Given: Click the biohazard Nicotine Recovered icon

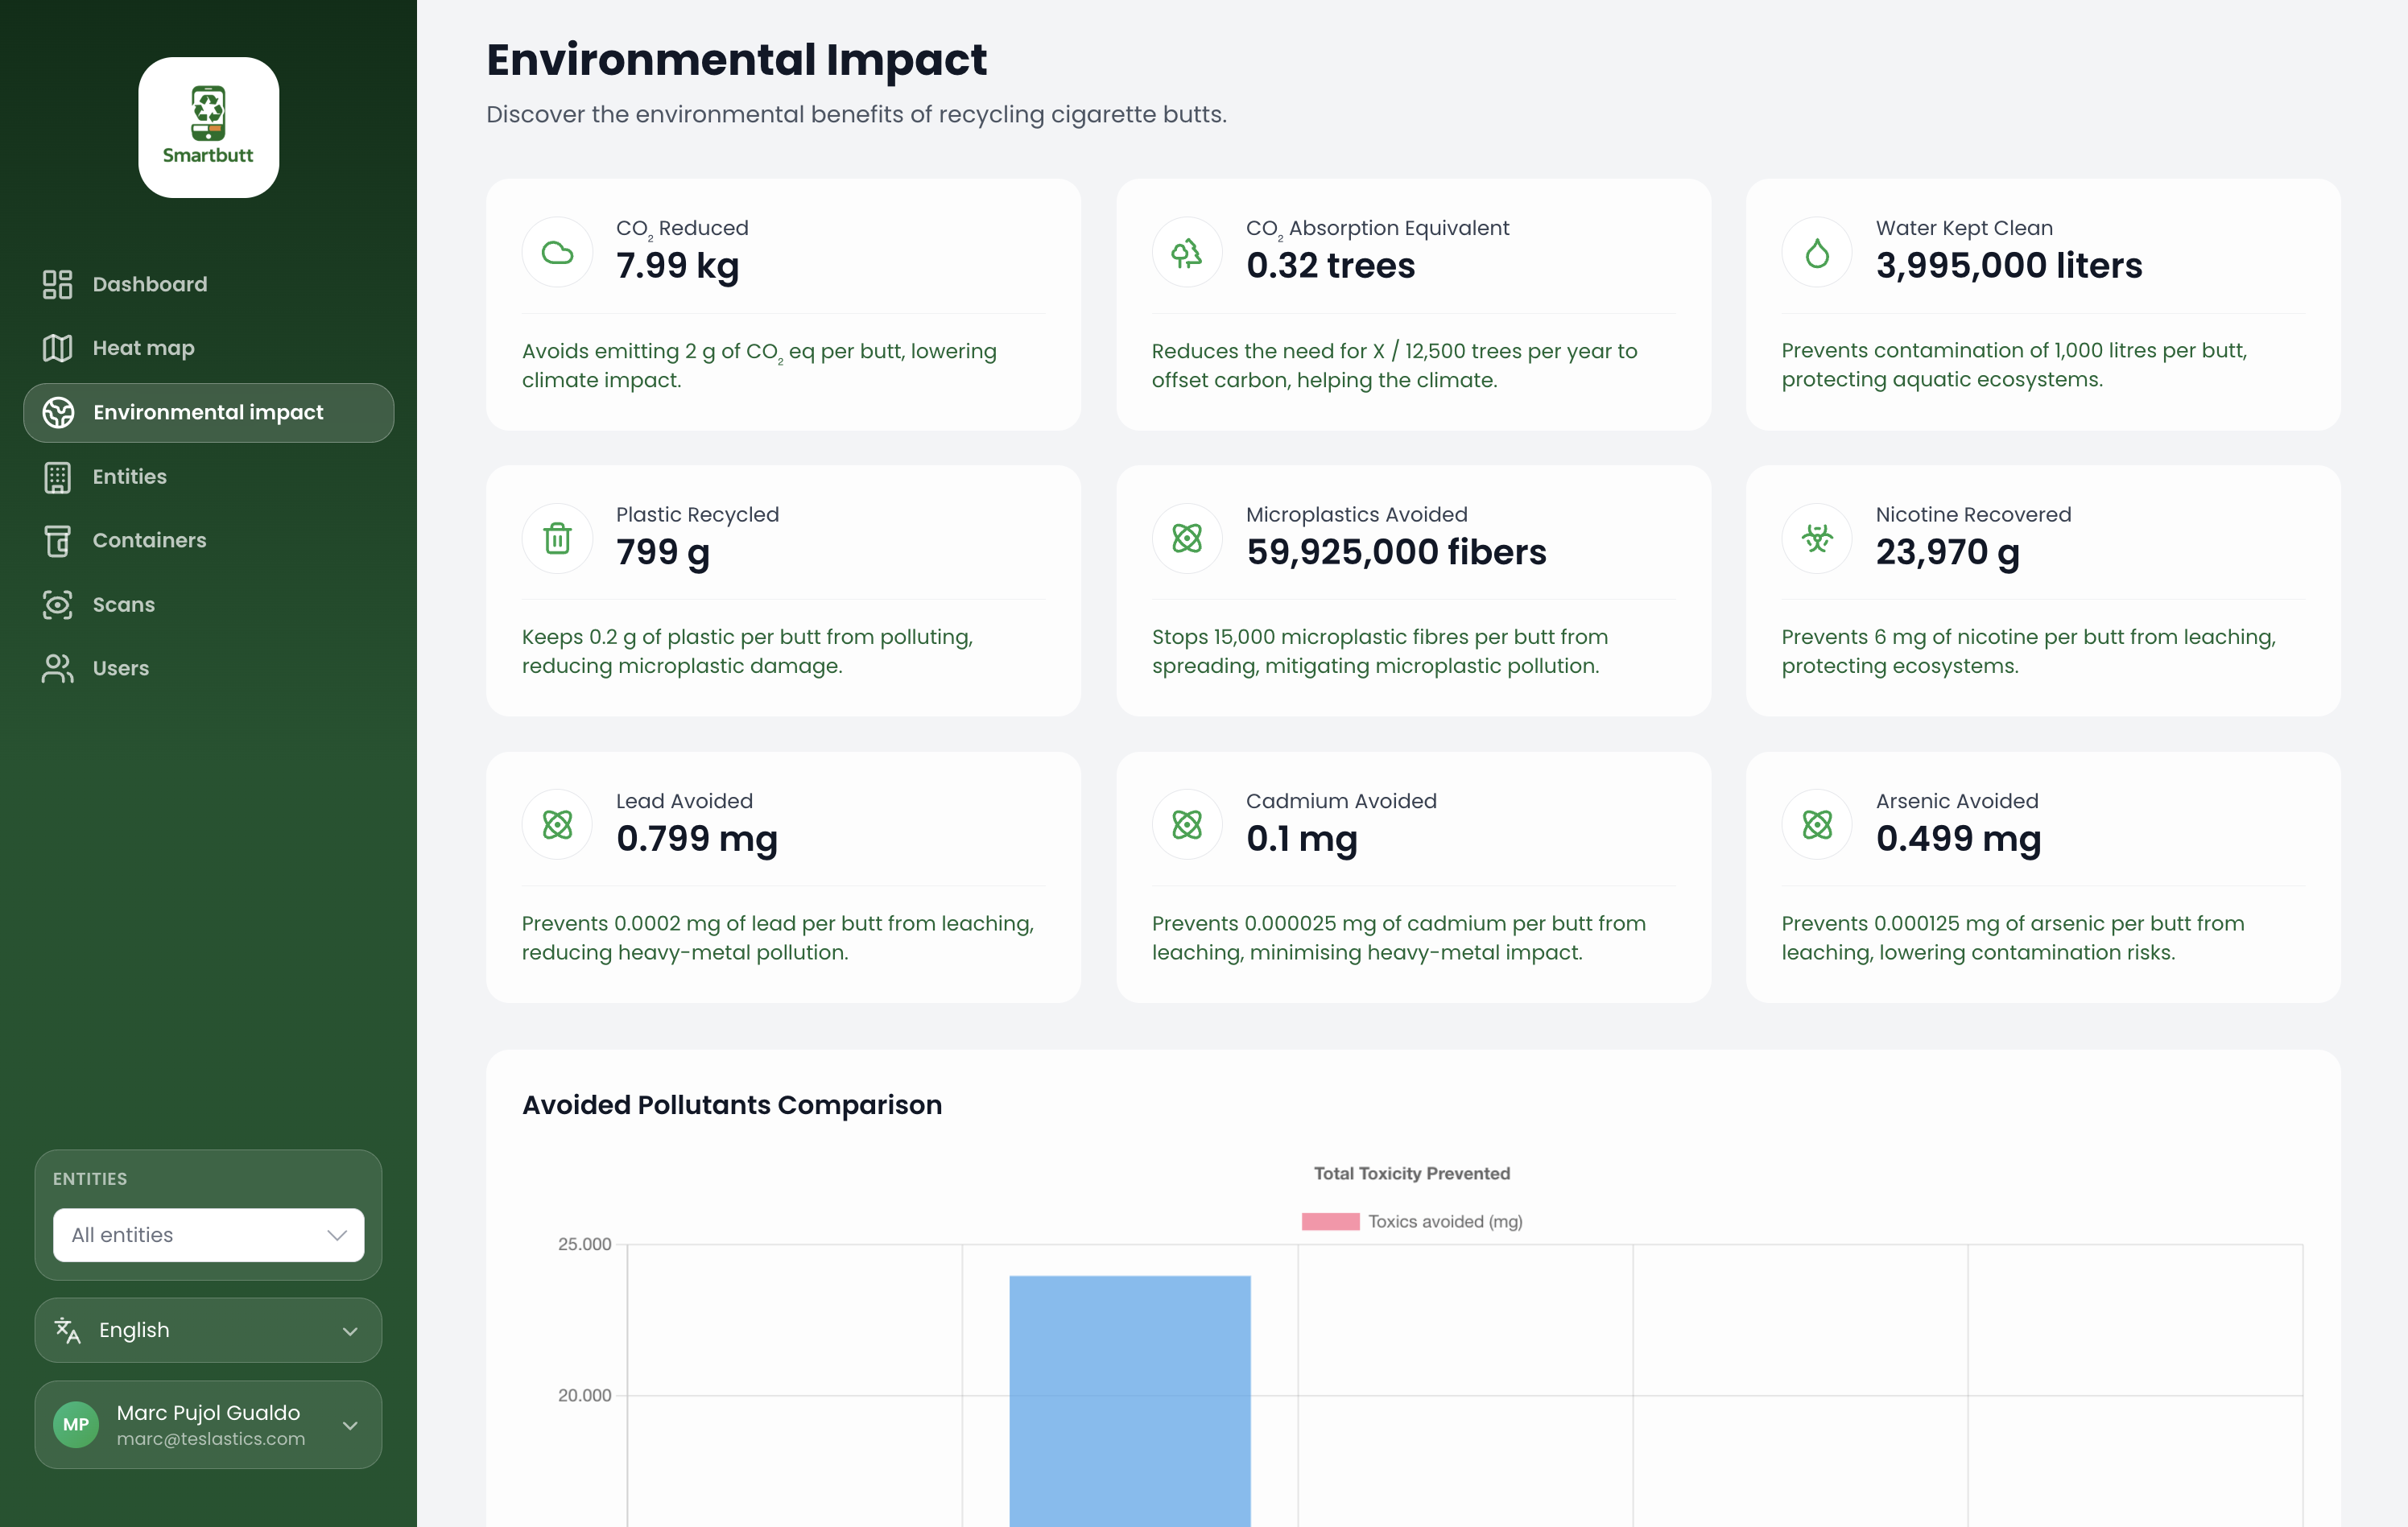Looking at the screenshot, I should click(x=1817, y=539).
